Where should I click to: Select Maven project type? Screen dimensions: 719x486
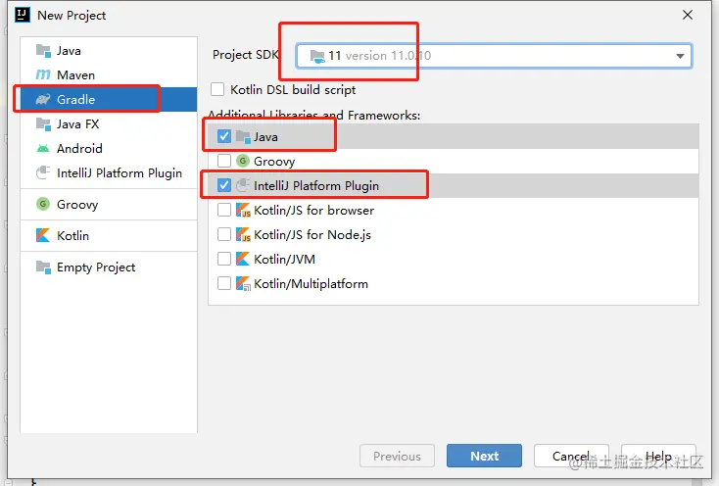tap(109, 74)
